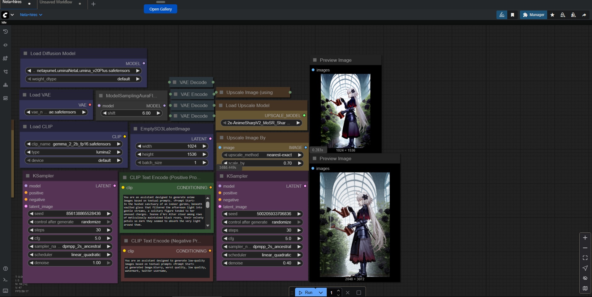This screenshot has width=592, height=297.
Task: Collapse the first Preview Image node
Action: coord(315,60)
